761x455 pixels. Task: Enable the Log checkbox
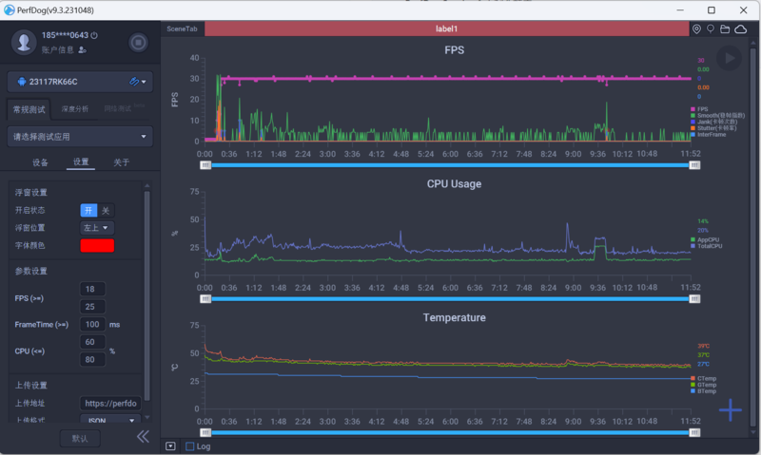pos(190,446)
